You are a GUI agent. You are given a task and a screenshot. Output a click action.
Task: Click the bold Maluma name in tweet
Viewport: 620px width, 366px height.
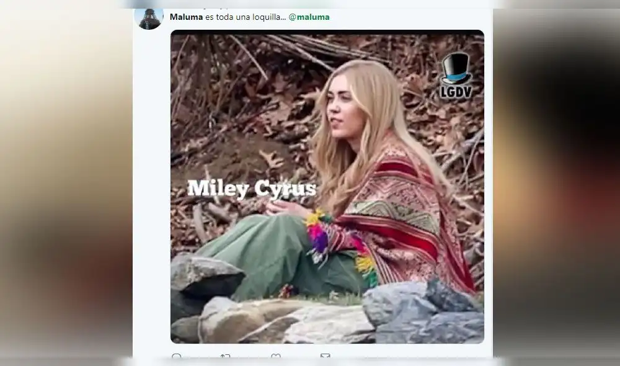[186, 17]
